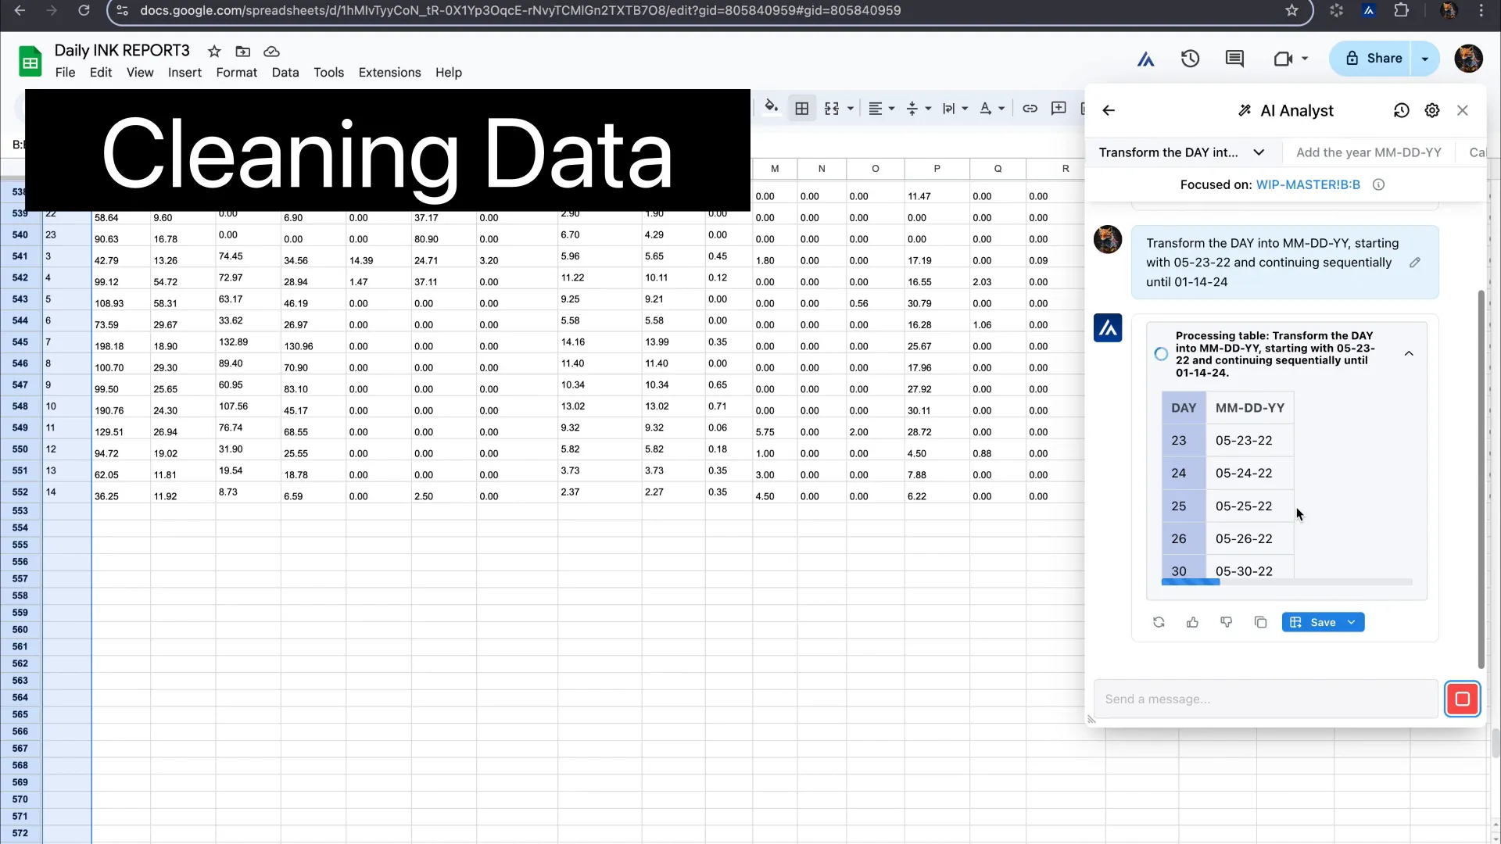Select the Data menu item
The height and width of the screenshot is (844, 1501).
coord(285,72)
